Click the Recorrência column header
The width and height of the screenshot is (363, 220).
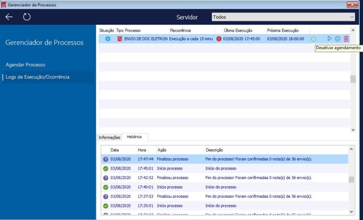pyautogui.click(x=180, y=30)
